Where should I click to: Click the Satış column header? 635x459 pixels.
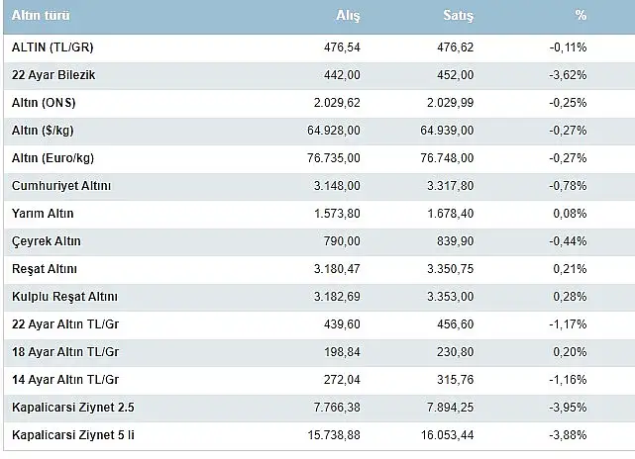[458, 16]
